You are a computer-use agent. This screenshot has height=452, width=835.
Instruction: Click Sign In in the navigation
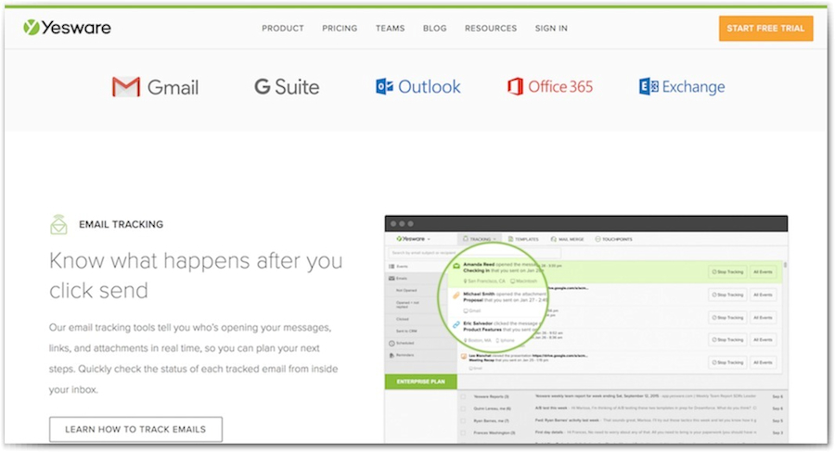coord(551,28)
